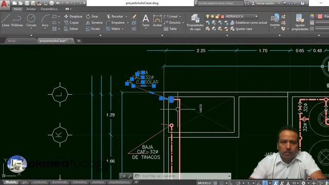The width and height of the screenshot is (329, 185).
Task: Click the Recortar (trim) command
Action: (x=115, y=16)
